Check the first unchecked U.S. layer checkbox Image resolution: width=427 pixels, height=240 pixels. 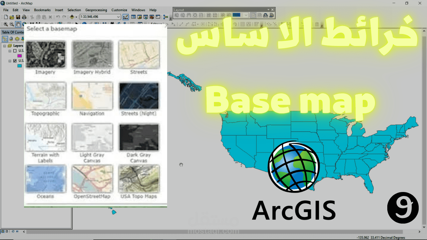click(x=15, y=51)
